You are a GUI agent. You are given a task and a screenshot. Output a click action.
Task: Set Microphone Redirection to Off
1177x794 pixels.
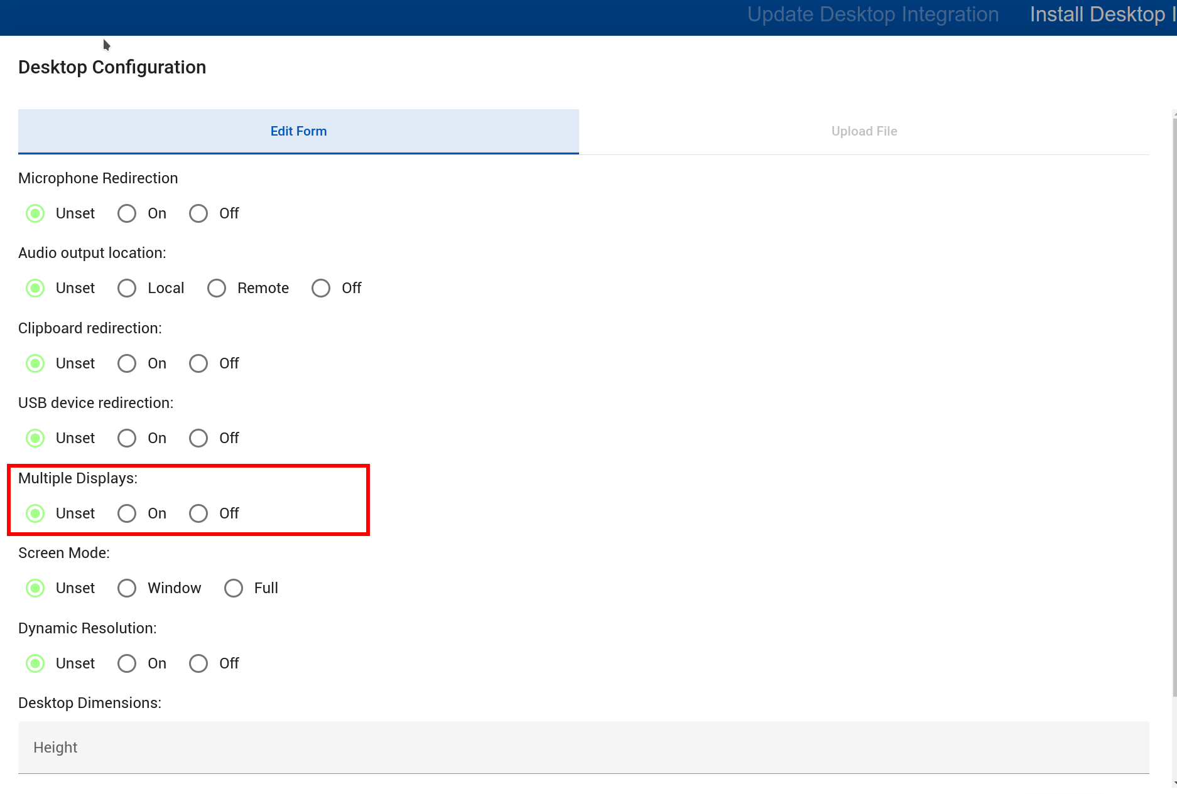(199, 213)
